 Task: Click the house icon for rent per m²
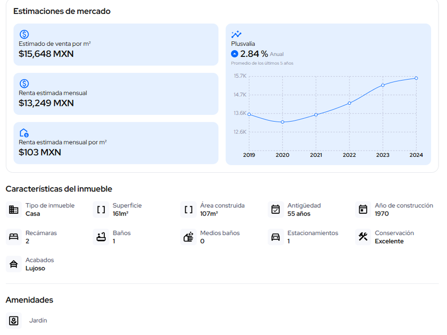click(24, 133)
